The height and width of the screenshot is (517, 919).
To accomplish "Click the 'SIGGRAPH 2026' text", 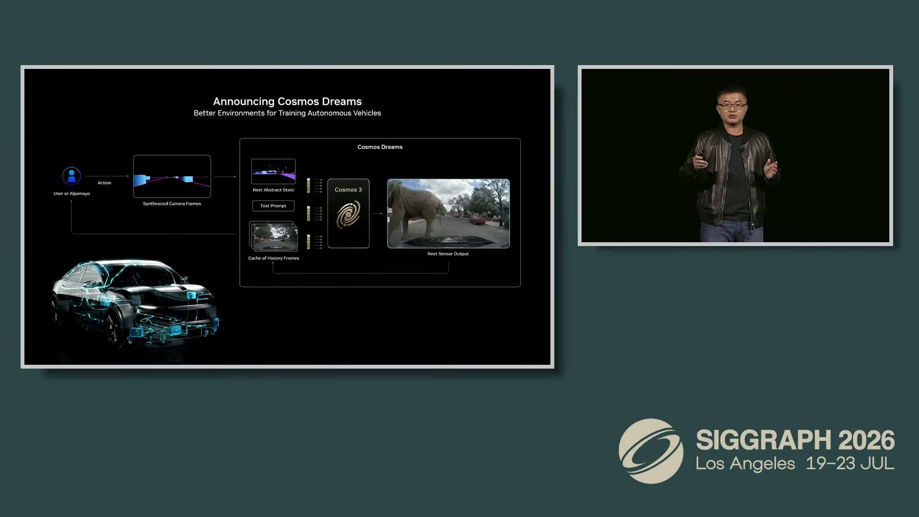I will tap(795, 440).
